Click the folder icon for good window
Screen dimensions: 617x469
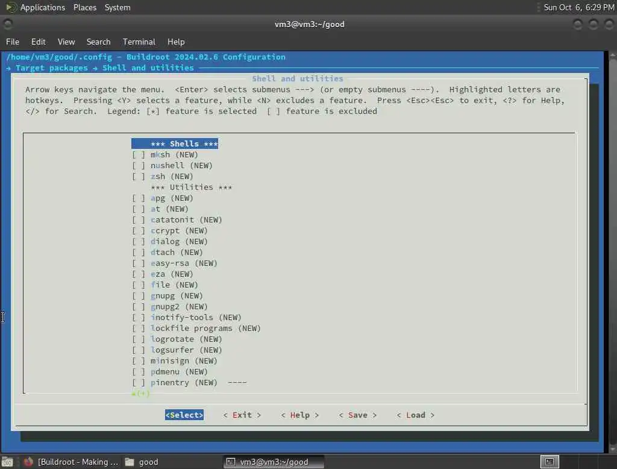point(130,462)
